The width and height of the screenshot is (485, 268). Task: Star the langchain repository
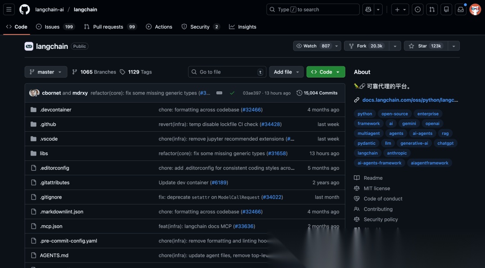point(426,46)
